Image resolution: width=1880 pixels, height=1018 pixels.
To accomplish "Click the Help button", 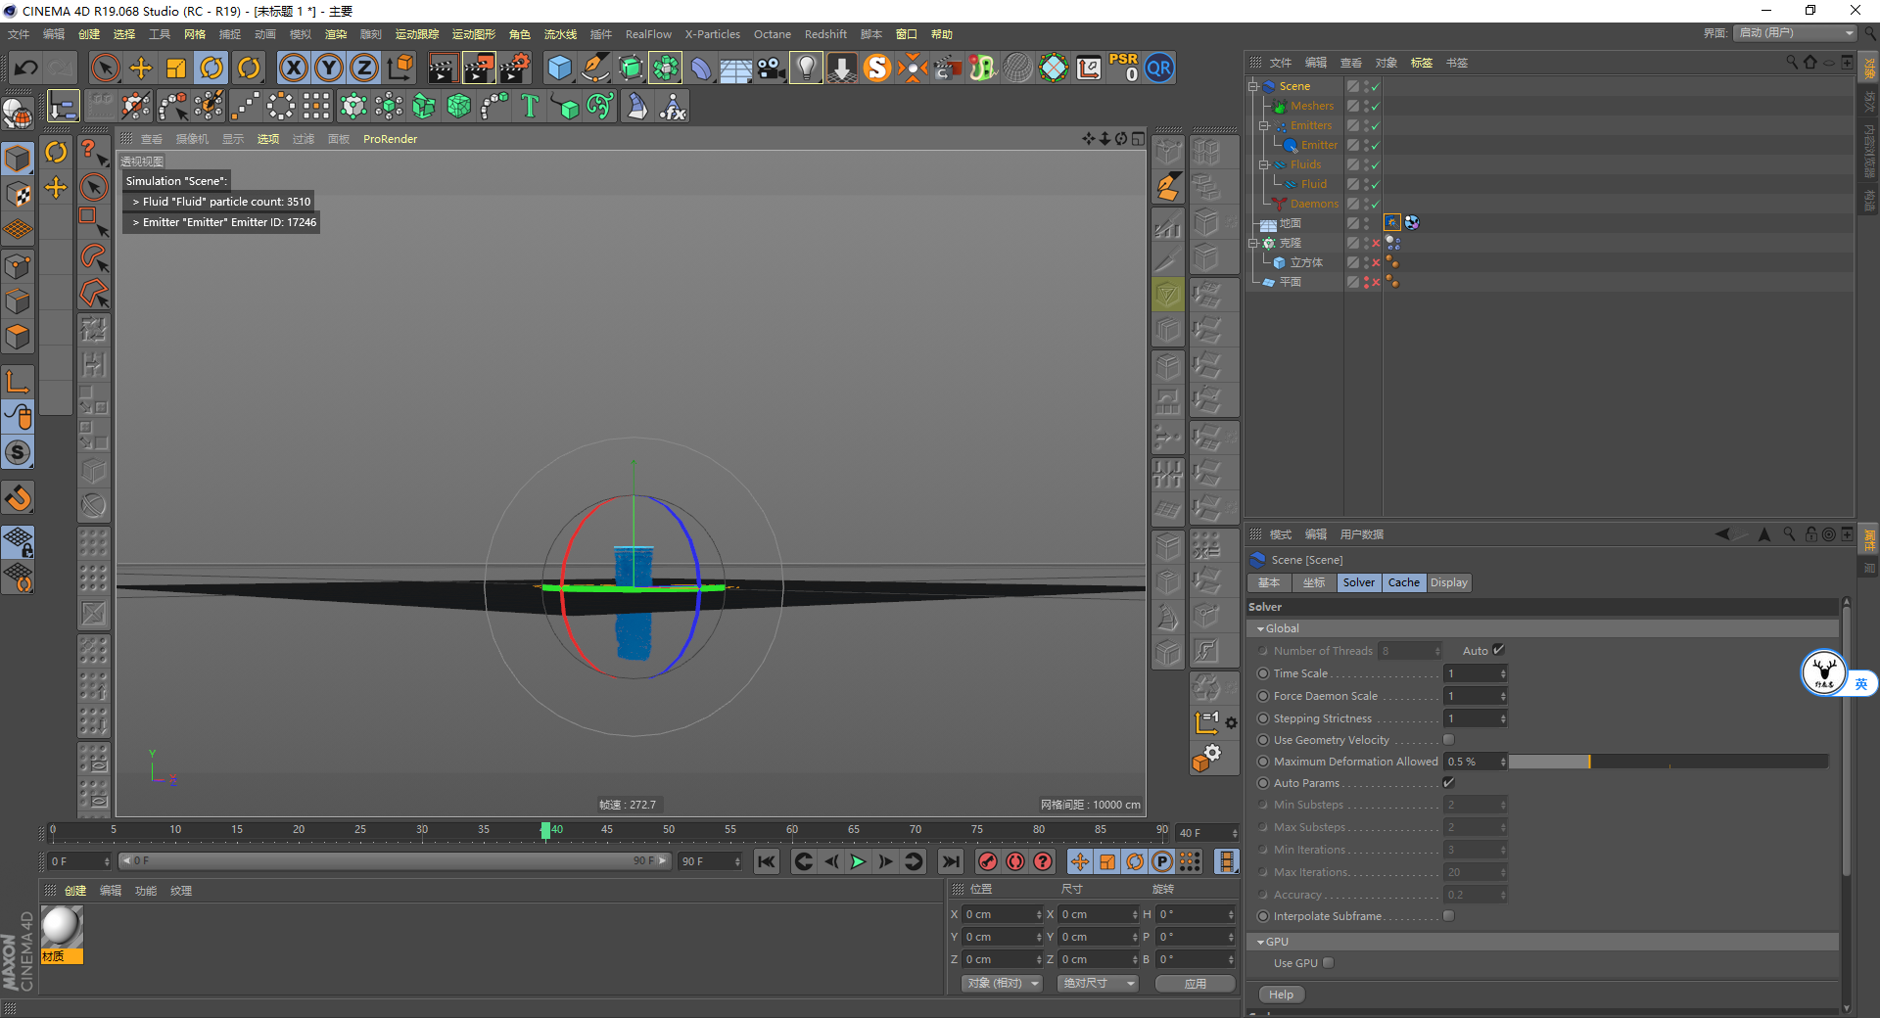I will tap(1281, 995).
